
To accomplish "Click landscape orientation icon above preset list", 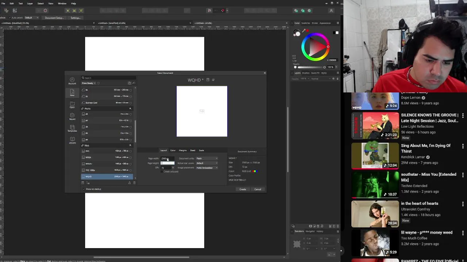I will [x=134, y=83].
